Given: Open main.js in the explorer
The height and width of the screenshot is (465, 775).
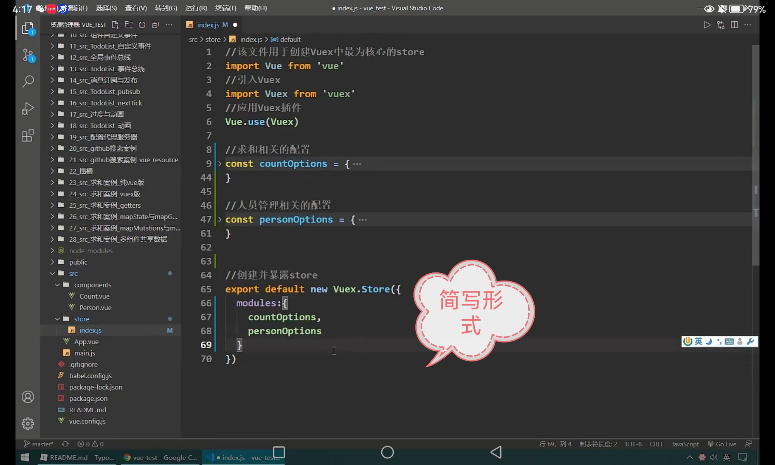Looking at the screenshot, I should click(84, 353).
